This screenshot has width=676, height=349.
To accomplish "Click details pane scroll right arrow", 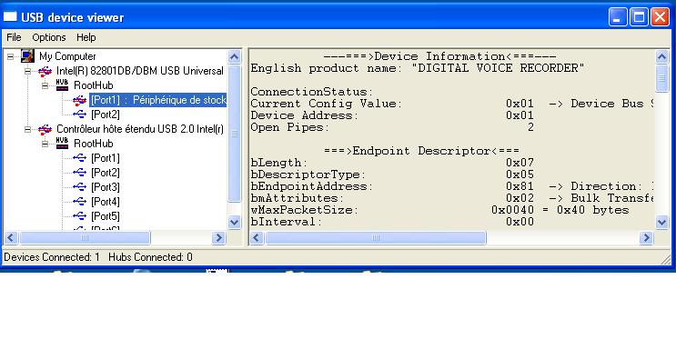I will [646, 237].
